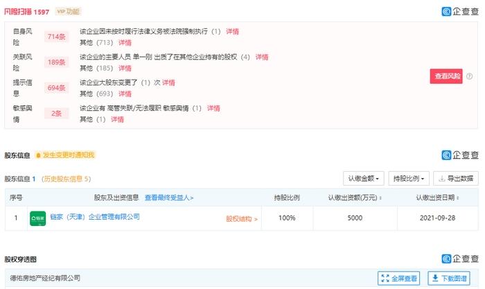
Task: Click the help question mark beside 查看风险
Action: 470,76
